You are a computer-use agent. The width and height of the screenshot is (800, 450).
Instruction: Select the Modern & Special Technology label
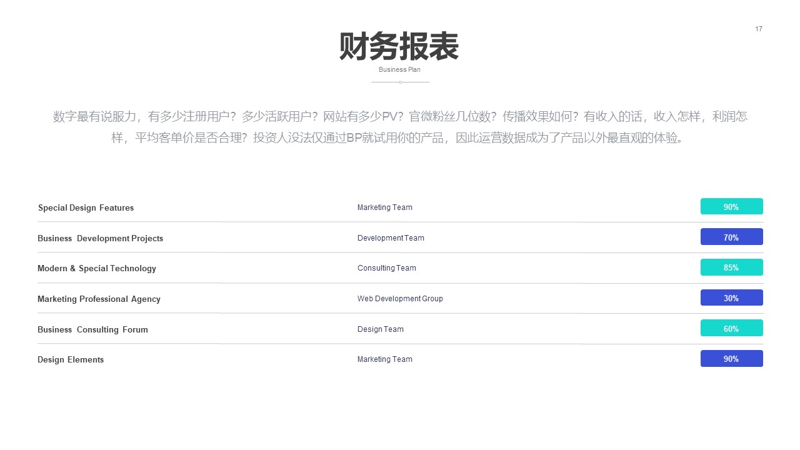point(97,268)
